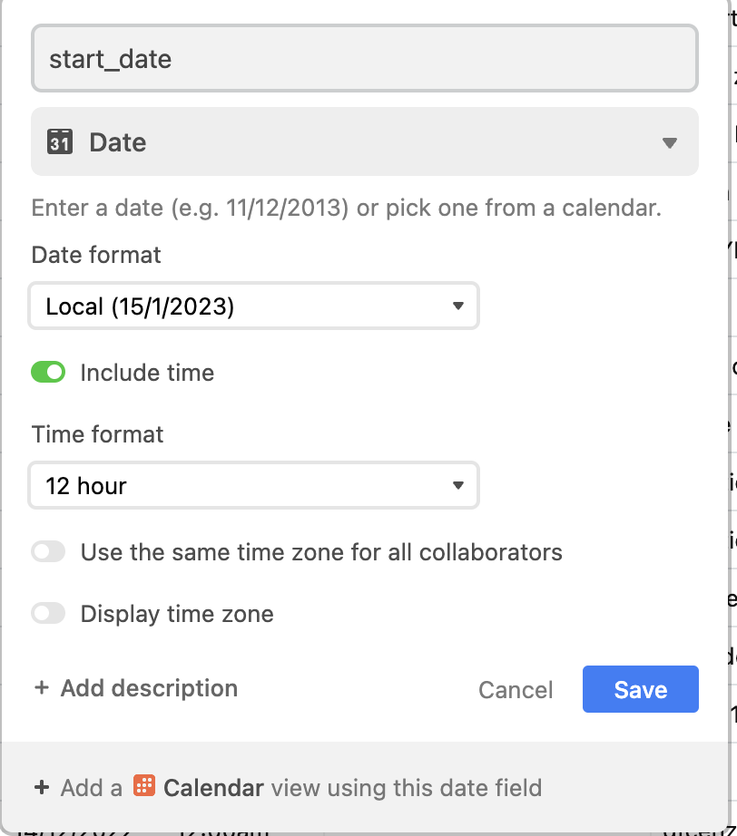Click the orange Calendar view icon

tap(144, 786)
